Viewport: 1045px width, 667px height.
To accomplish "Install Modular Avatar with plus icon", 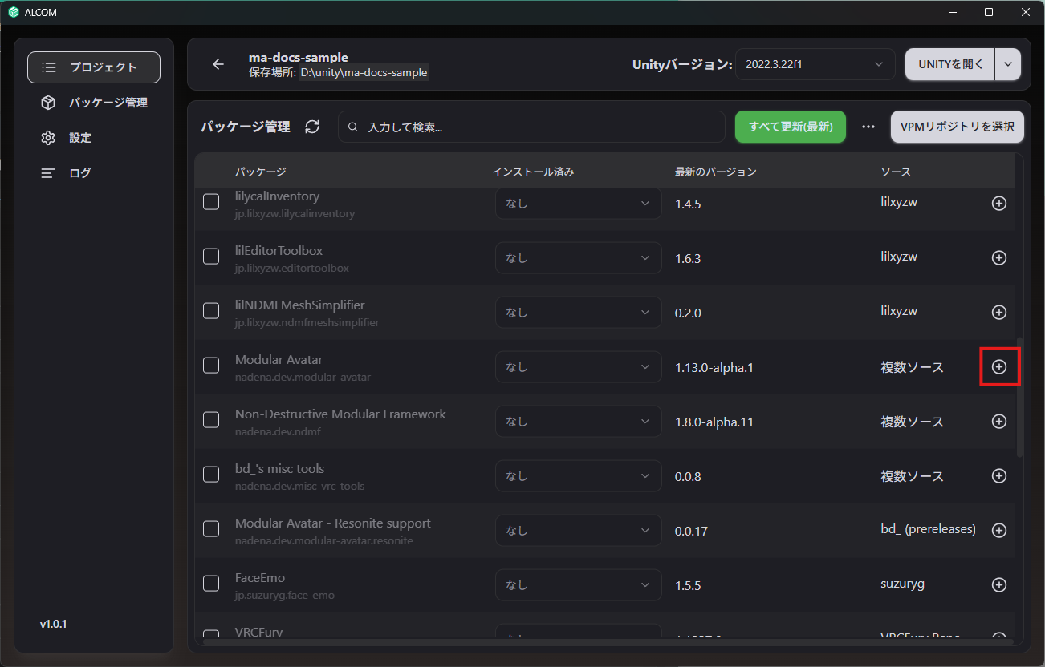I will (x=999, y=366).
